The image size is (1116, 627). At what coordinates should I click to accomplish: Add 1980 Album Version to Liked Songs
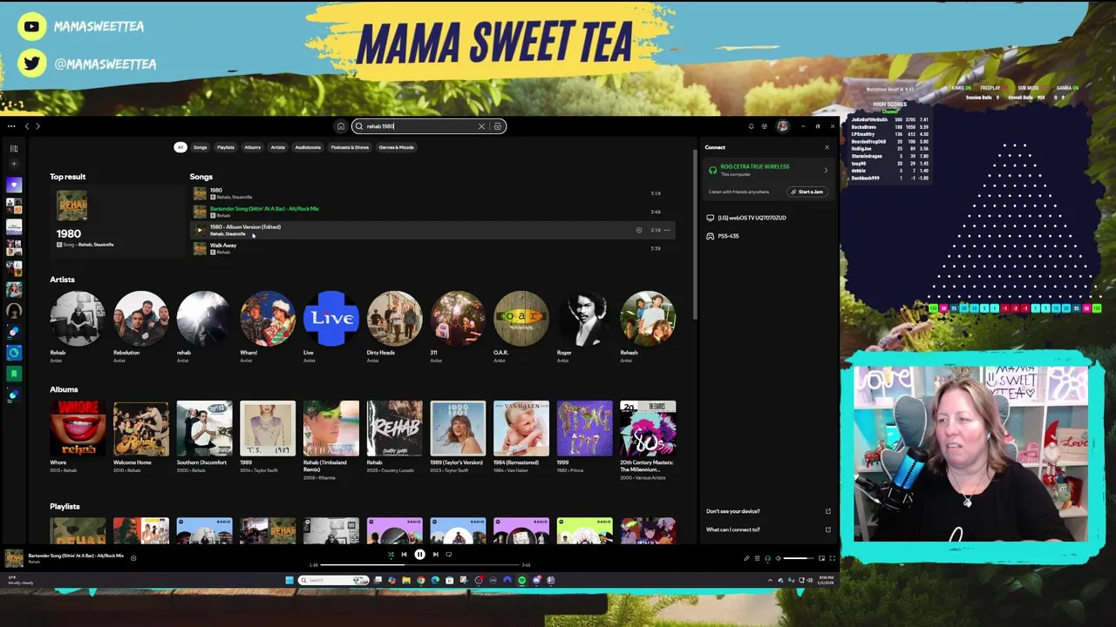point(639,230)
